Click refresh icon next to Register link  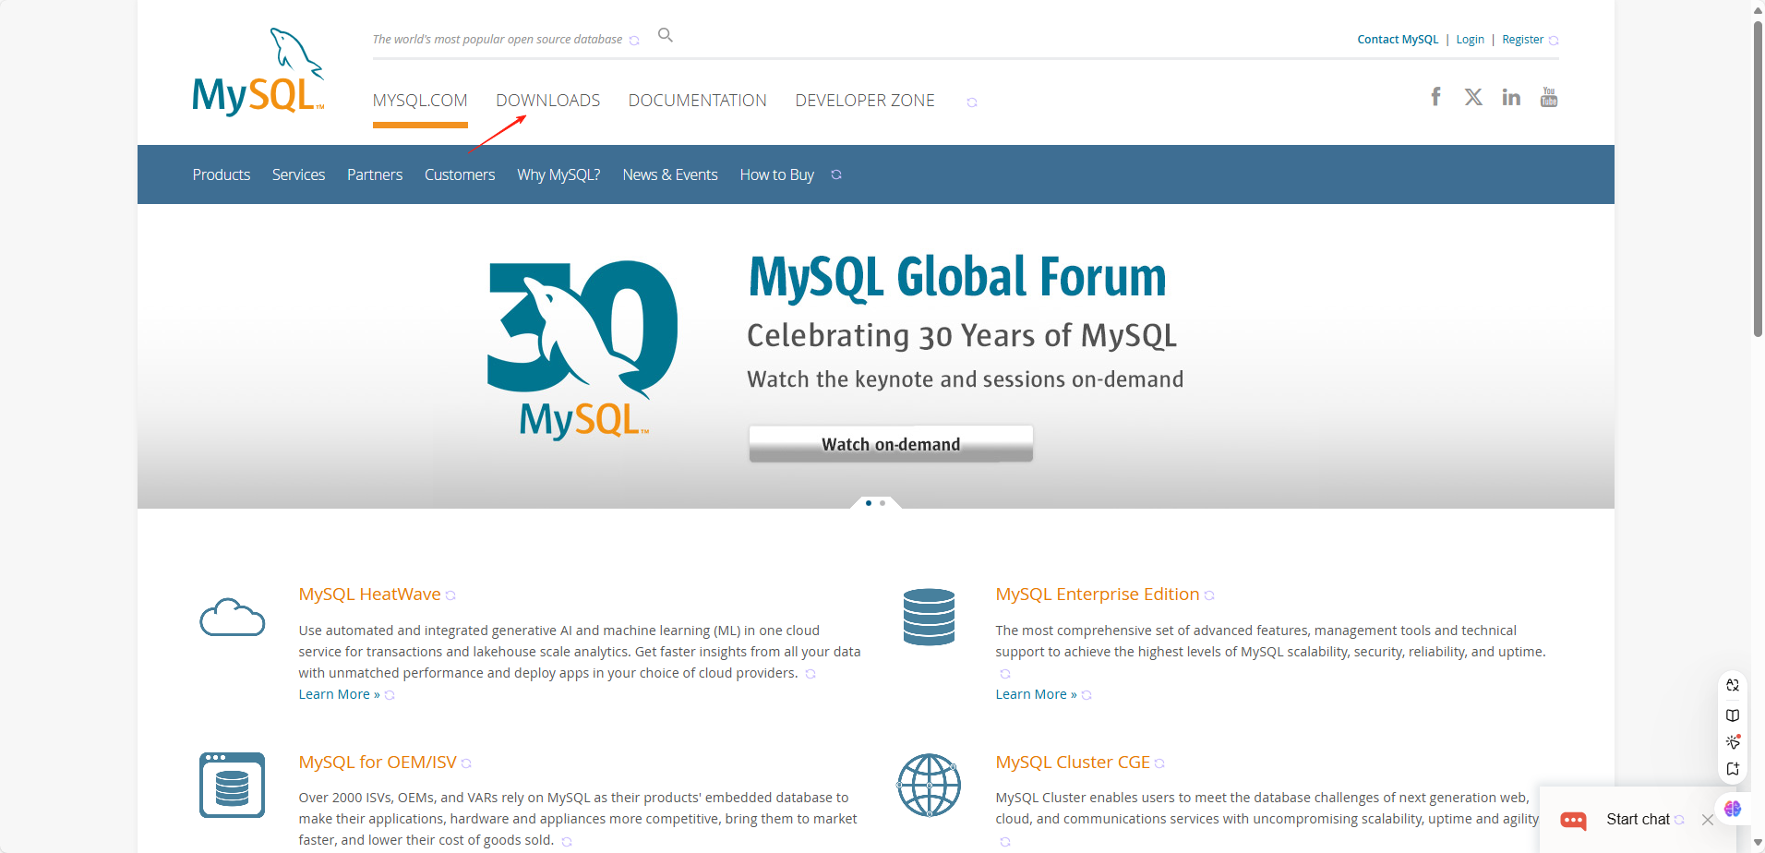point(1554,41)
